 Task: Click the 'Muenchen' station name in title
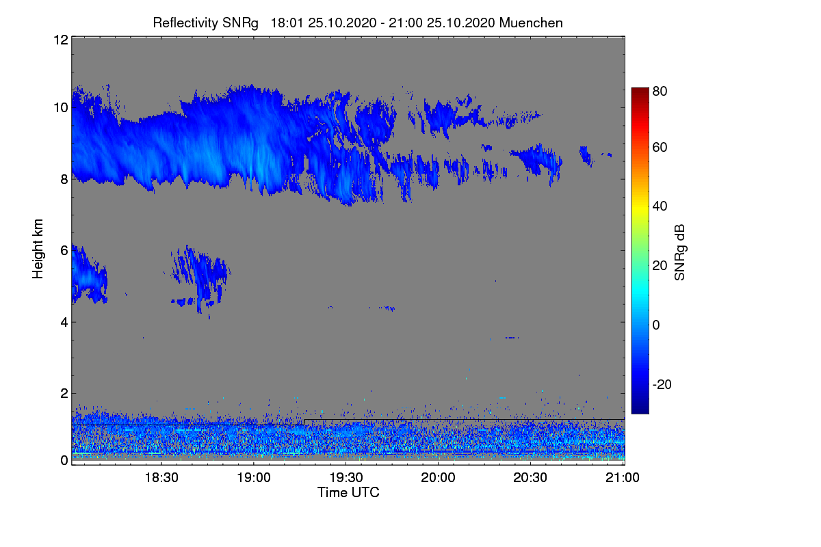pyautogui.click(x=532, y=23)
